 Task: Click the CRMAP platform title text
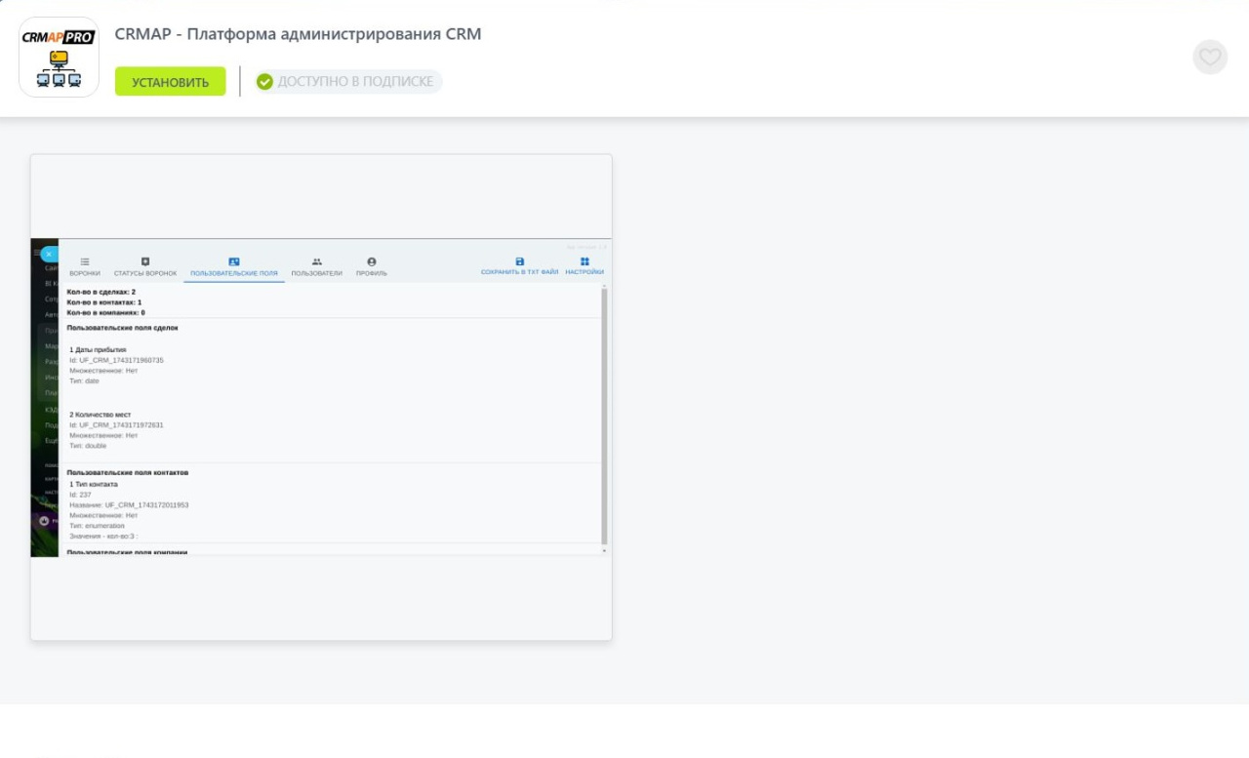point(298,34)
